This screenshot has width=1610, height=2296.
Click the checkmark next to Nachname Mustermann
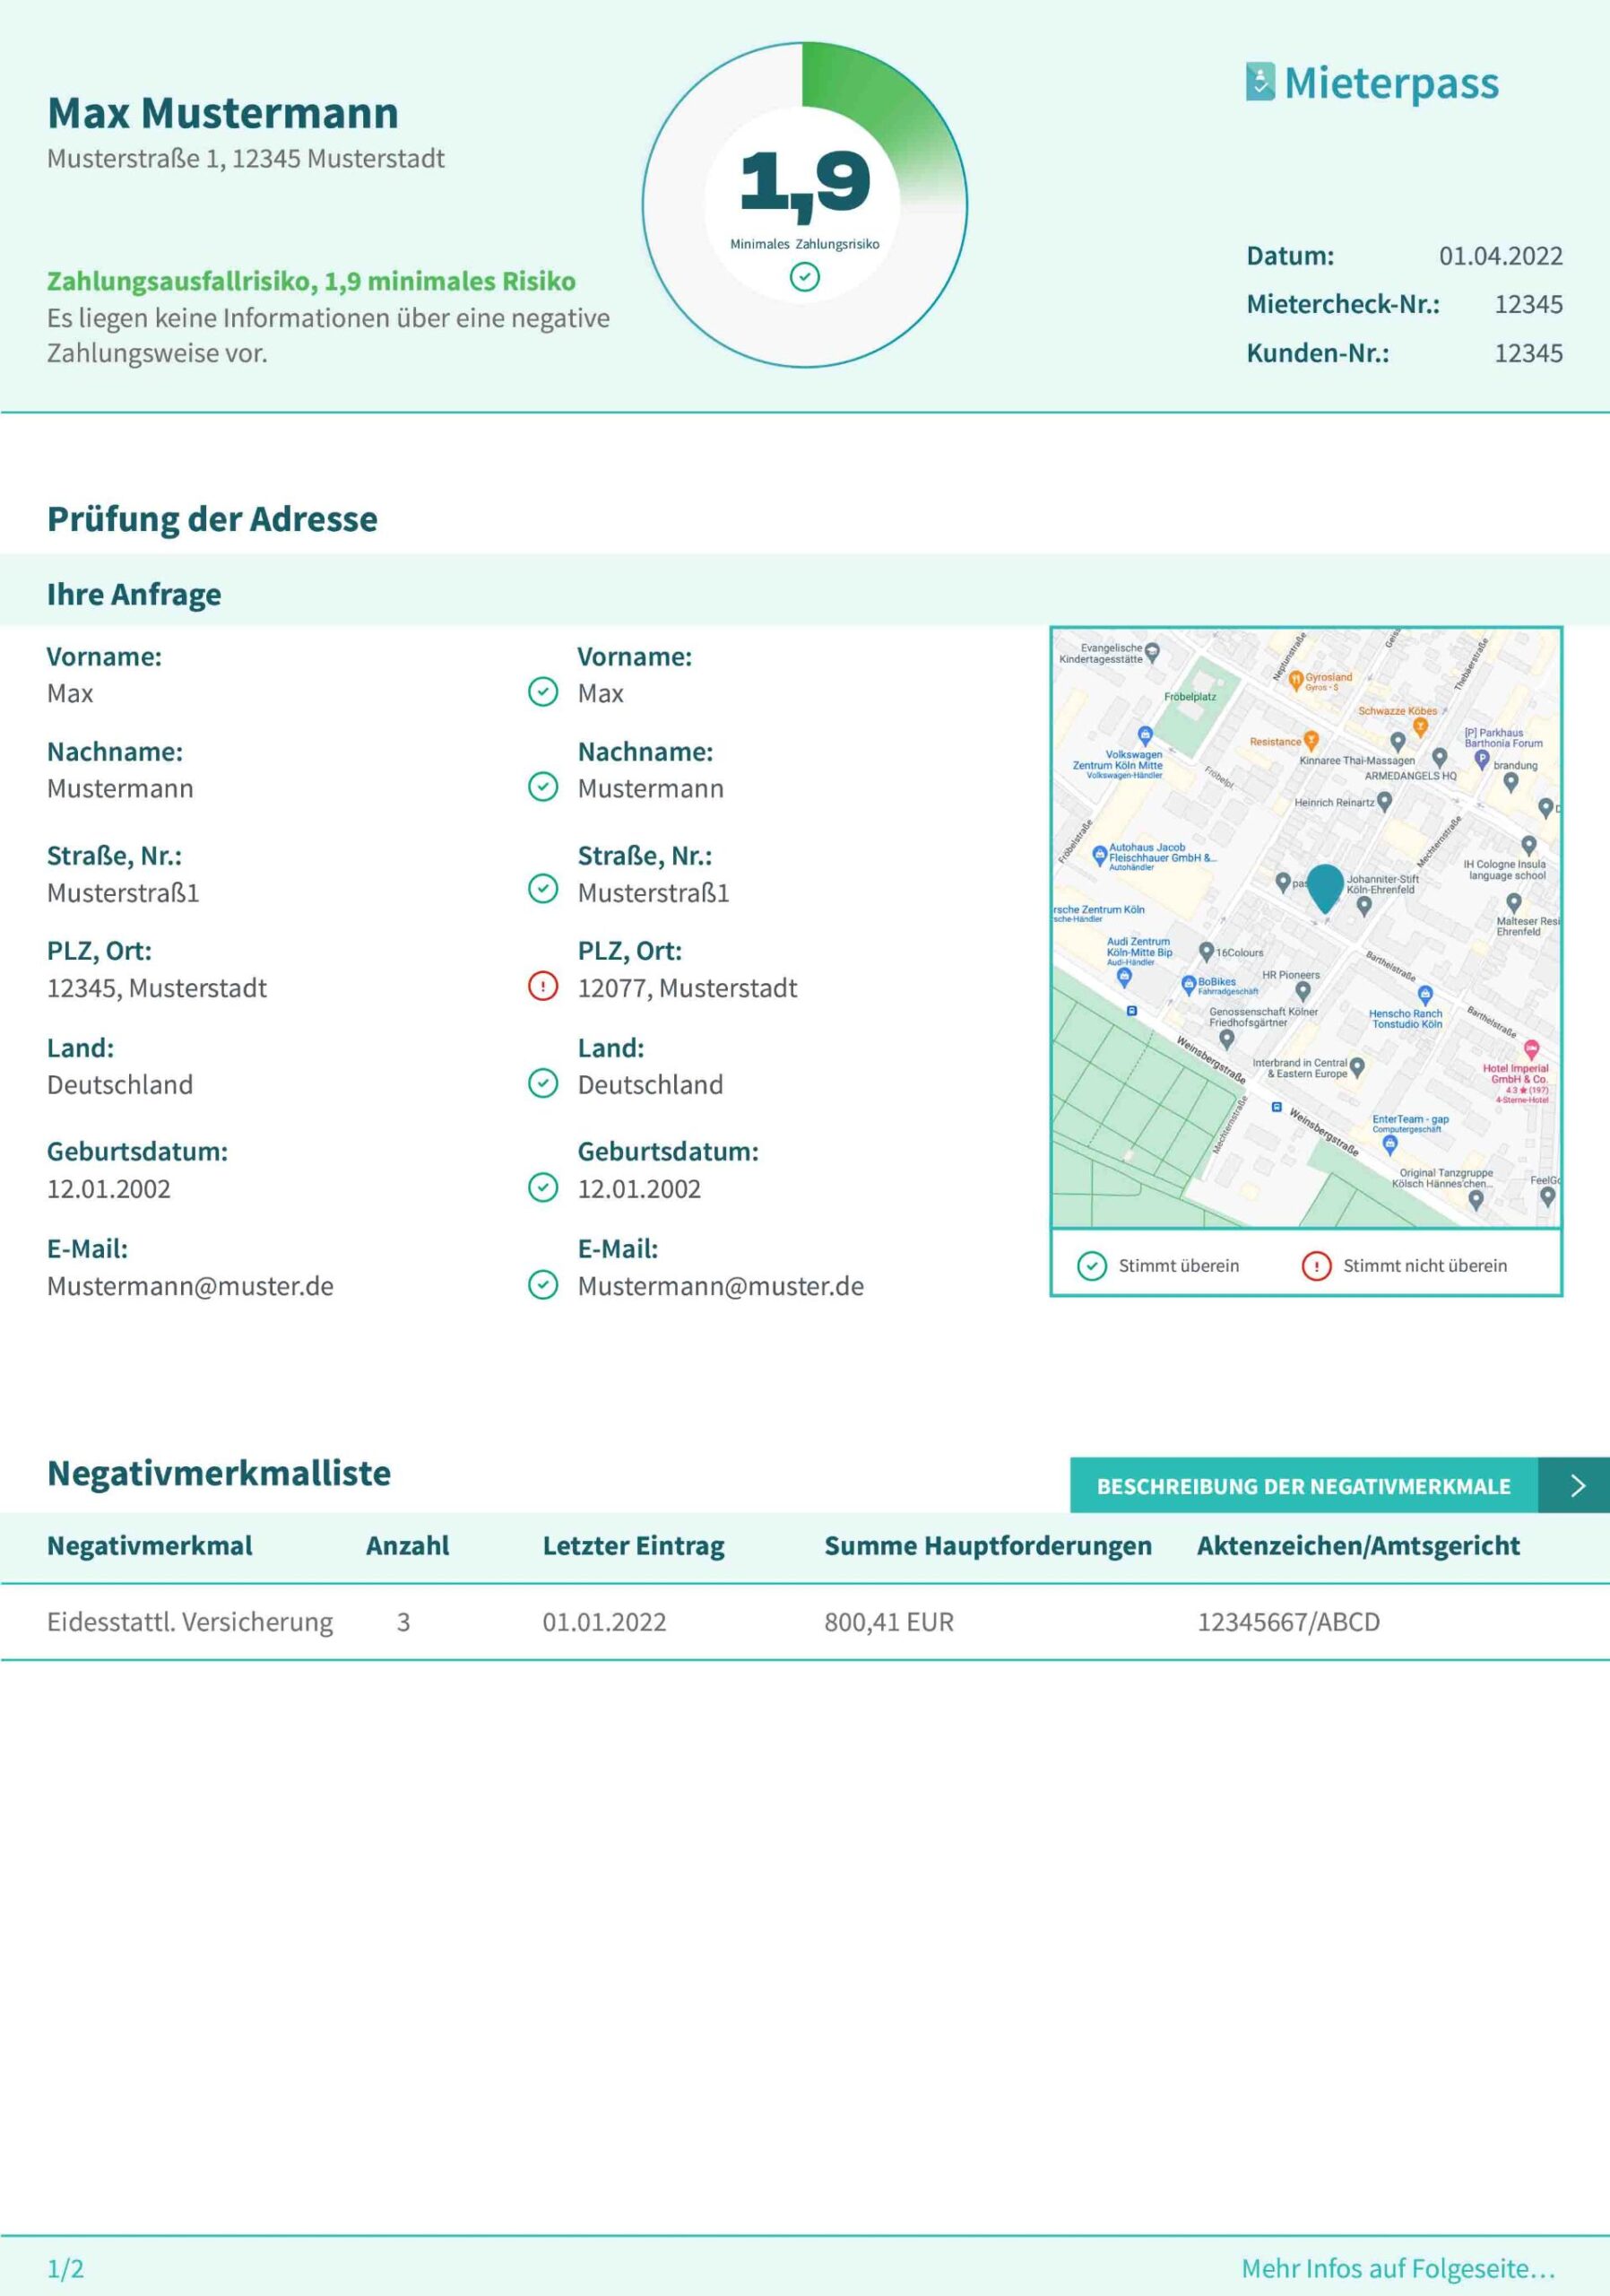pos(542,787)
